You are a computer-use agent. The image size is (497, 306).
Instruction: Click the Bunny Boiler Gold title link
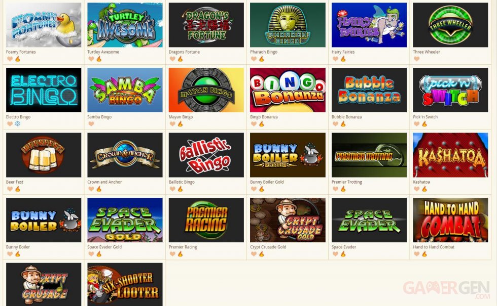click(x=267, y=182)
